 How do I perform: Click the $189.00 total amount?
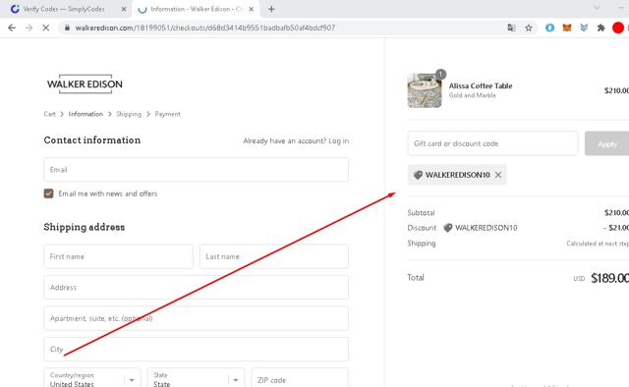click(609, 278)
